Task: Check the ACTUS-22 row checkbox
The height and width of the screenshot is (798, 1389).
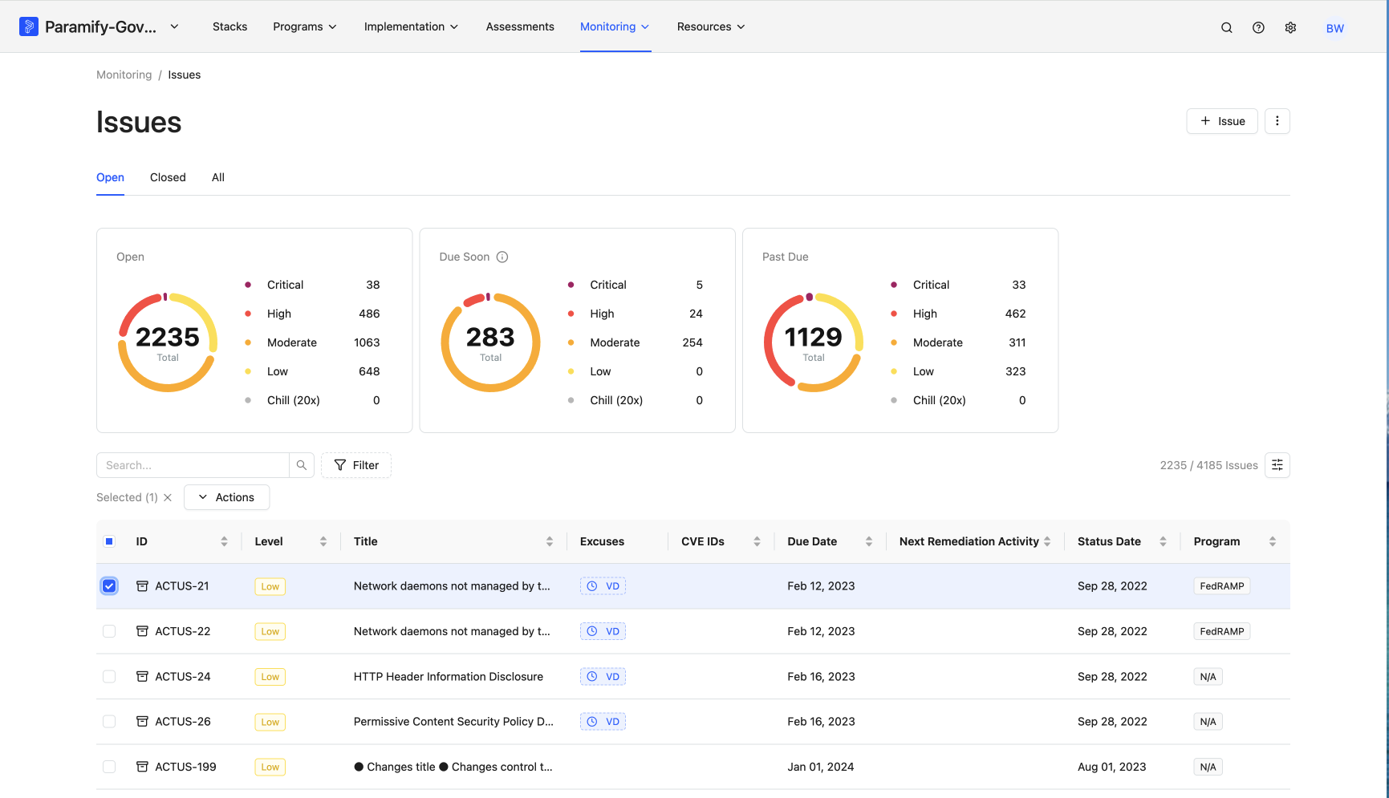Action: (x=109, y=631)
